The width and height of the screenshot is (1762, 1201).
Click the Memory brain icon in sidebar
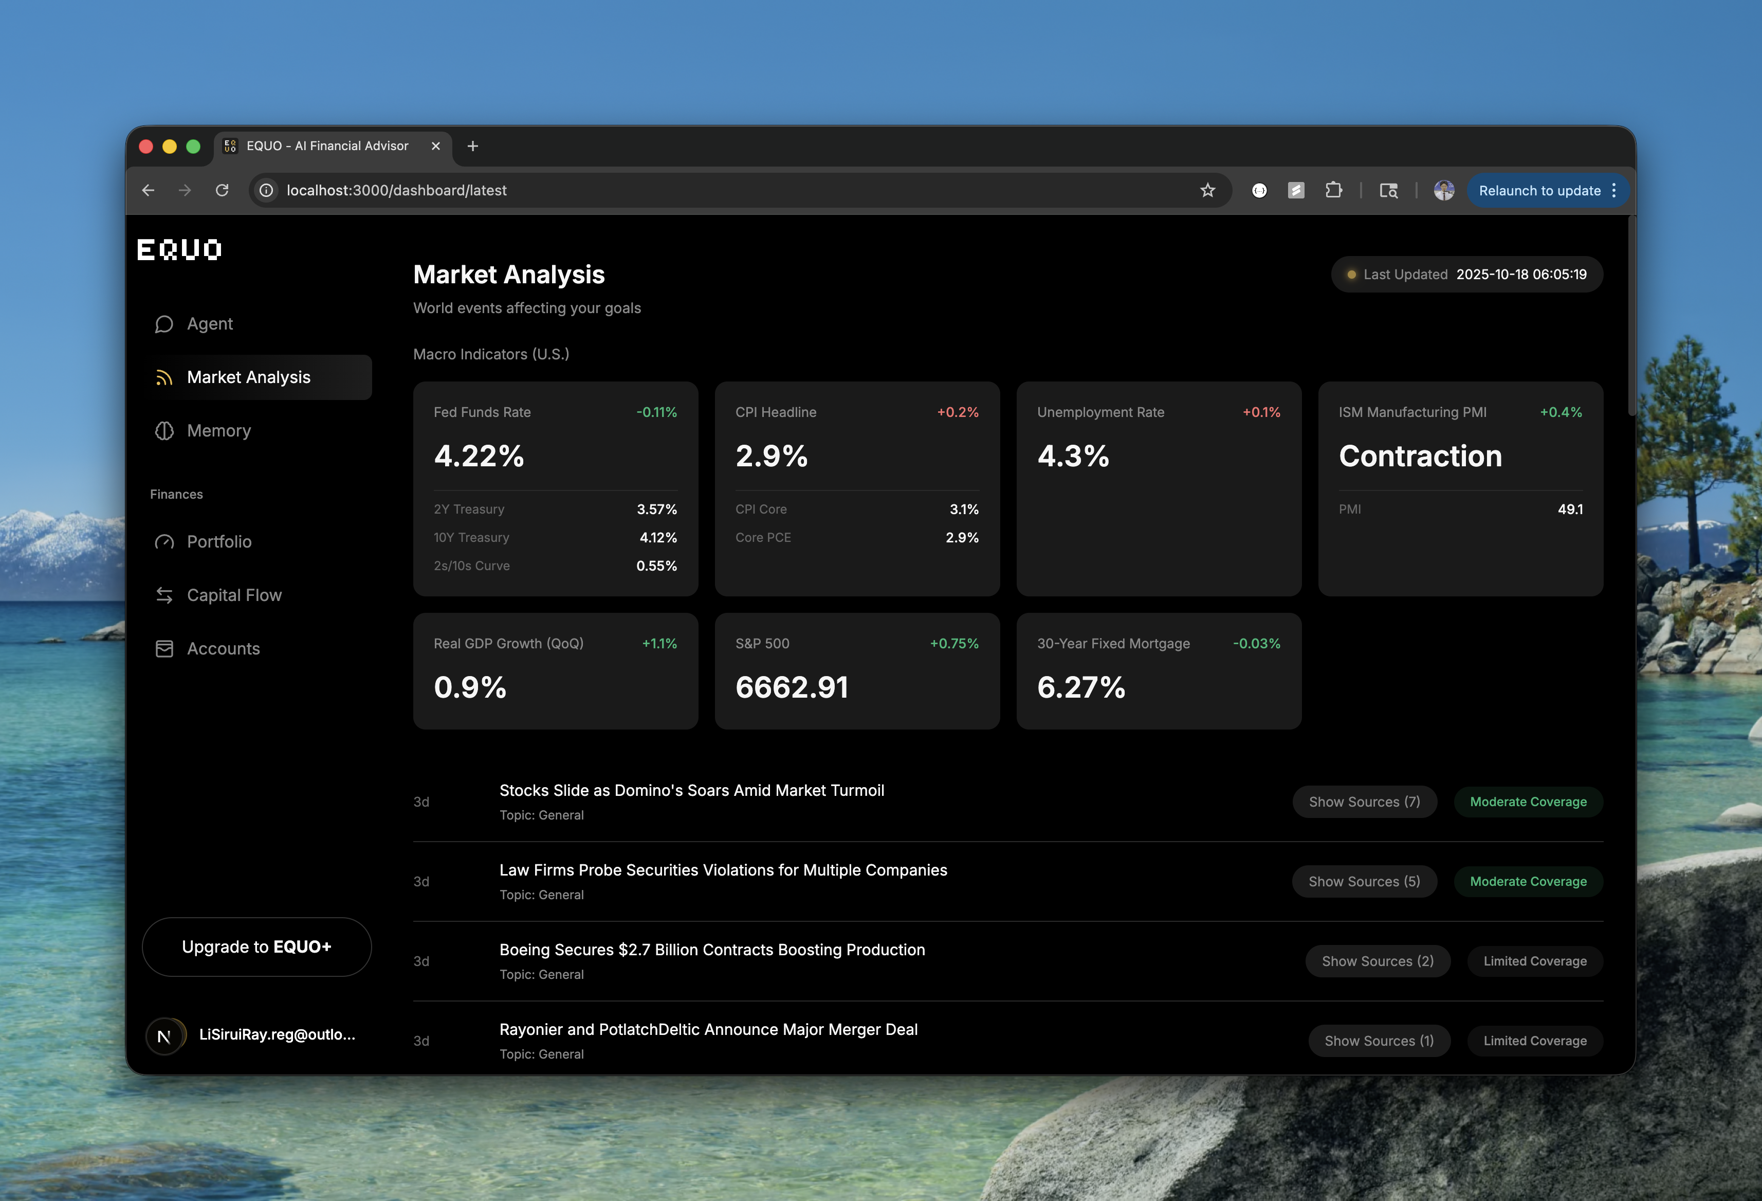[164, 431]
